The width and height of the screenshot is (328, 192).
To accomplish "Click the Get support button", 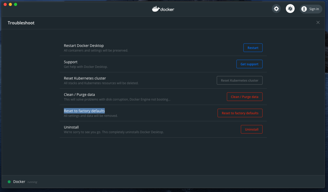I will point(249,64).
